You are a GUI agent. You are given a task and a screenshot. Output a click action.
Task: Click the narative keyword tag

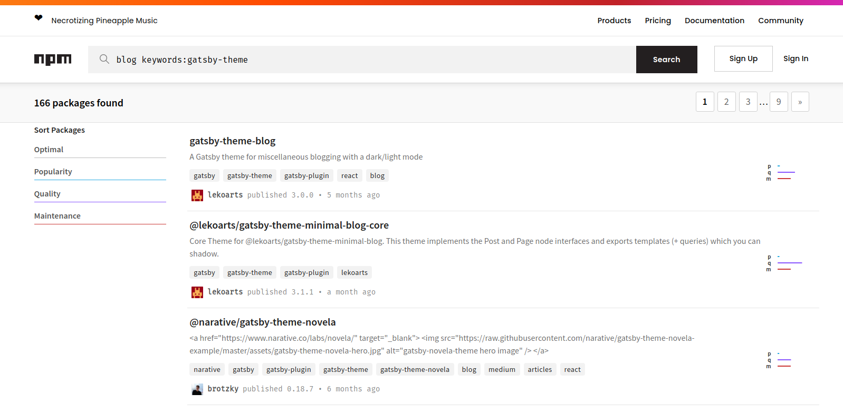click(207, 370)
